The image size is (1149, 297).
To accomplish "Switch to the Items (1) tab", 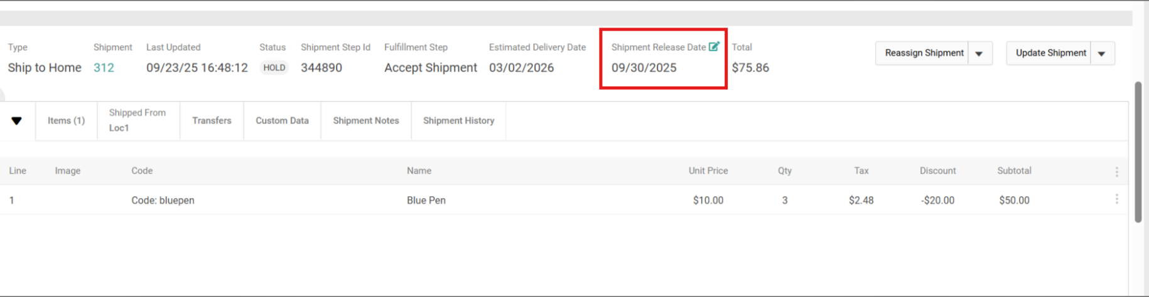I will click(x=66, y=121).
